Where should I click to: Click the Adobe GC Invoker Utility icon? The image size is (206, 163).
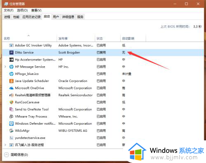(x=11, y=45)
